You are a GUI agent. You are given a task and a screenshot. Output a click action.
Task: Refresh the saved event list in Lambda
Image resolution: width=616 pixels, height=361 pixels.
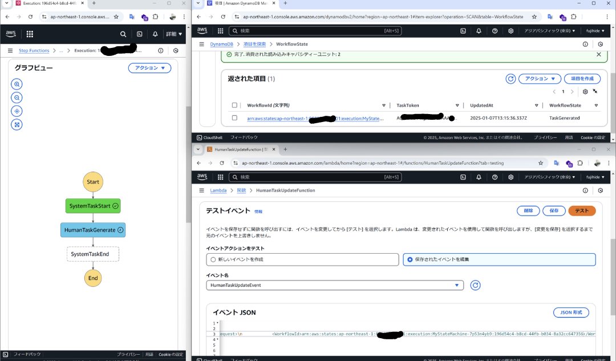[475, 285]
